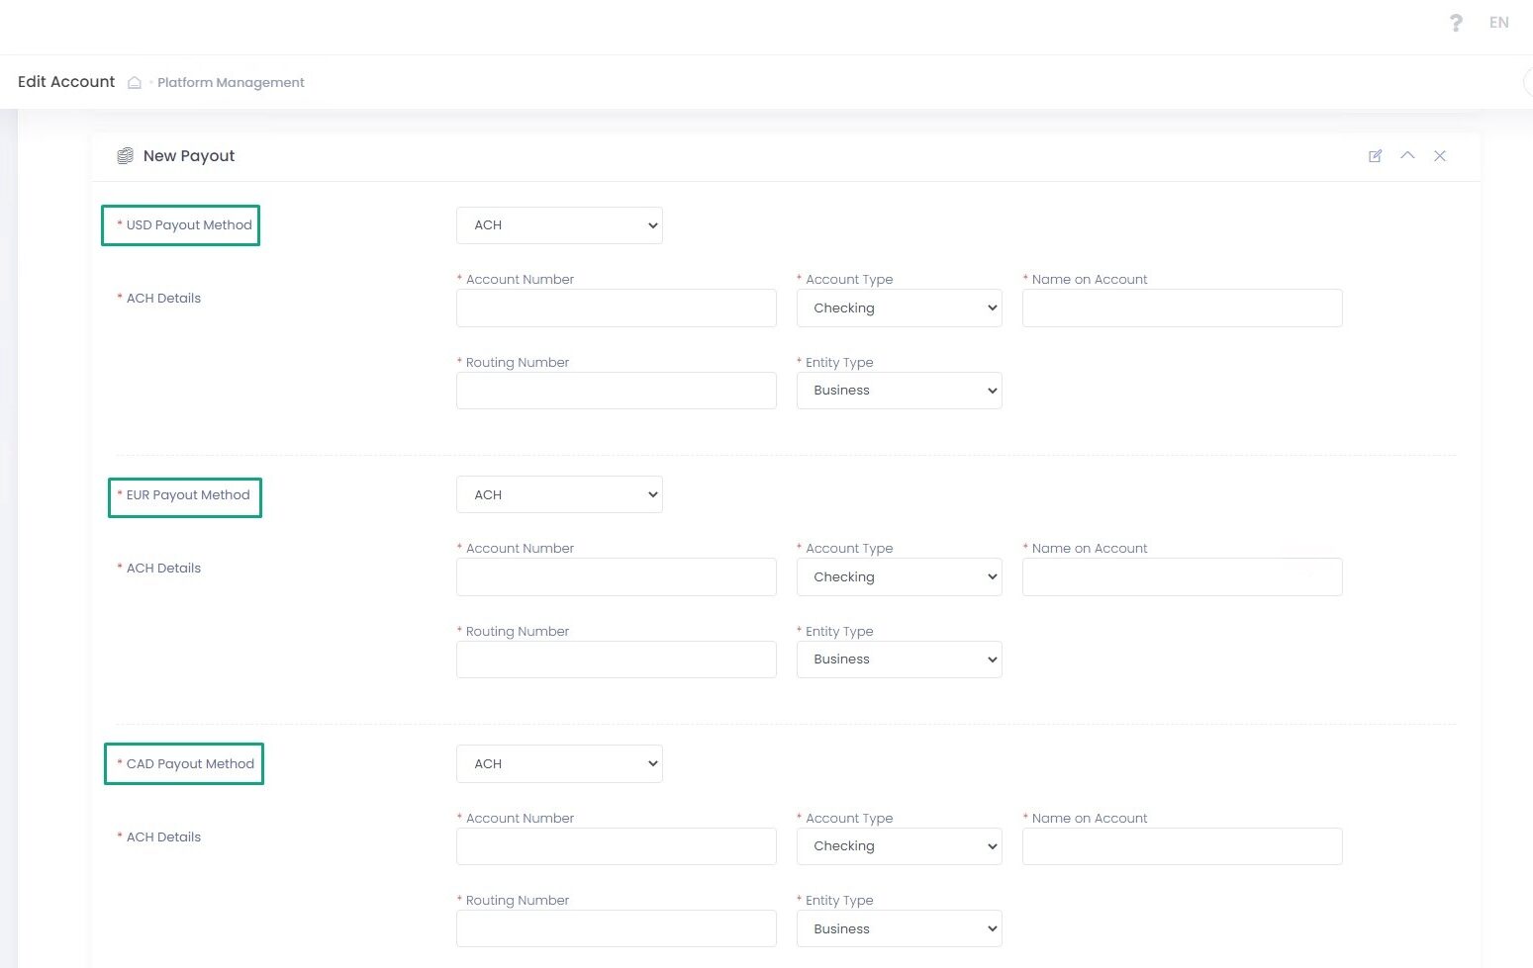
Task: Expand USD Account Type Checking dropdown
Action: point(899,308)
